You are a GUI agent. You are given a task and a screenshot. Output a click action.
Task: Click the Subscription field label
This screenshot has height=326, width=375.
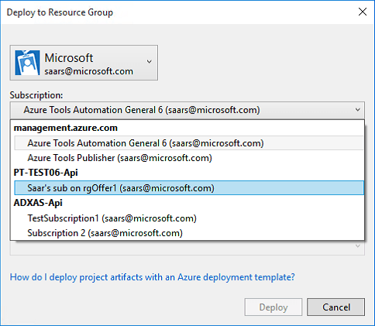(36, 95)
